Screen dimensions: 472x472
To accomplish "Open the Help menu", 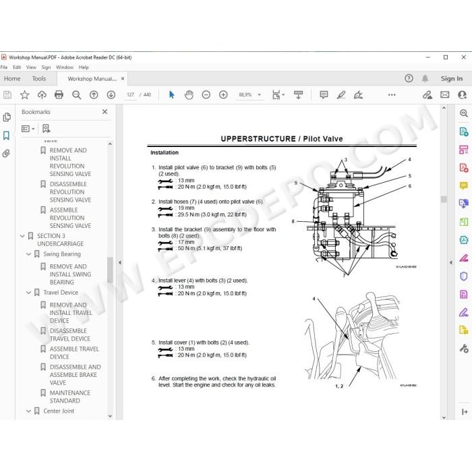I will [x=84, y=67].
